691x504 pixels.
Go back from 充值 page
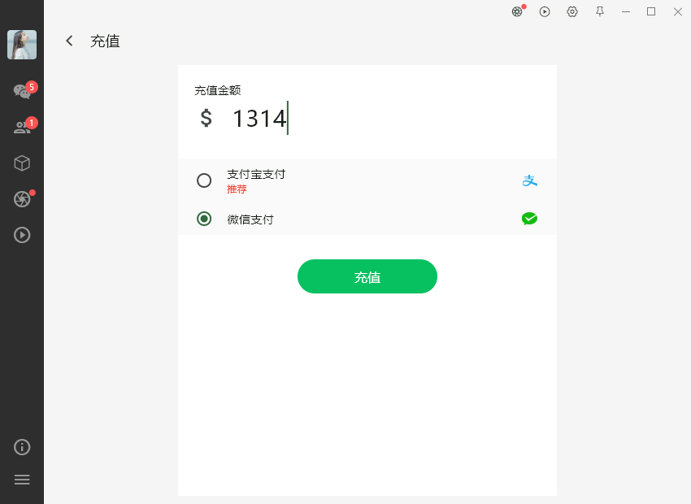click(x=69, y=41)
